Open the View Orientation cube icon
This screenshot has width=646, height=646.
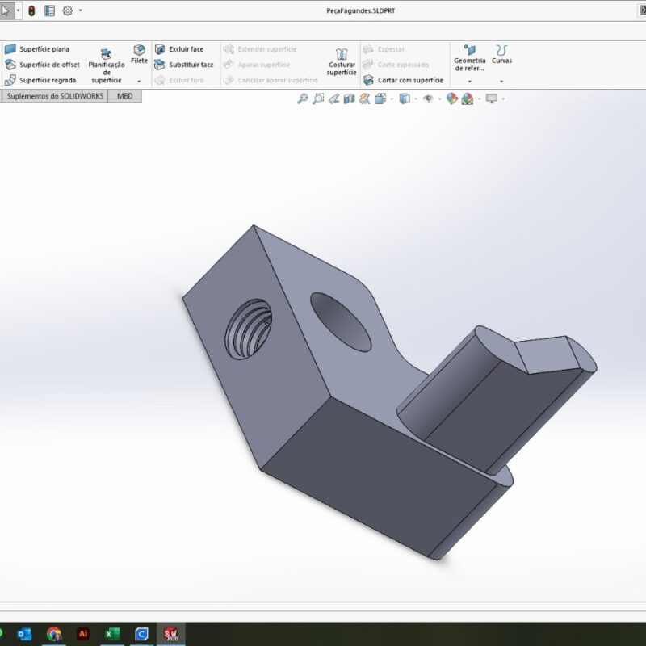(x=380, y=99)
